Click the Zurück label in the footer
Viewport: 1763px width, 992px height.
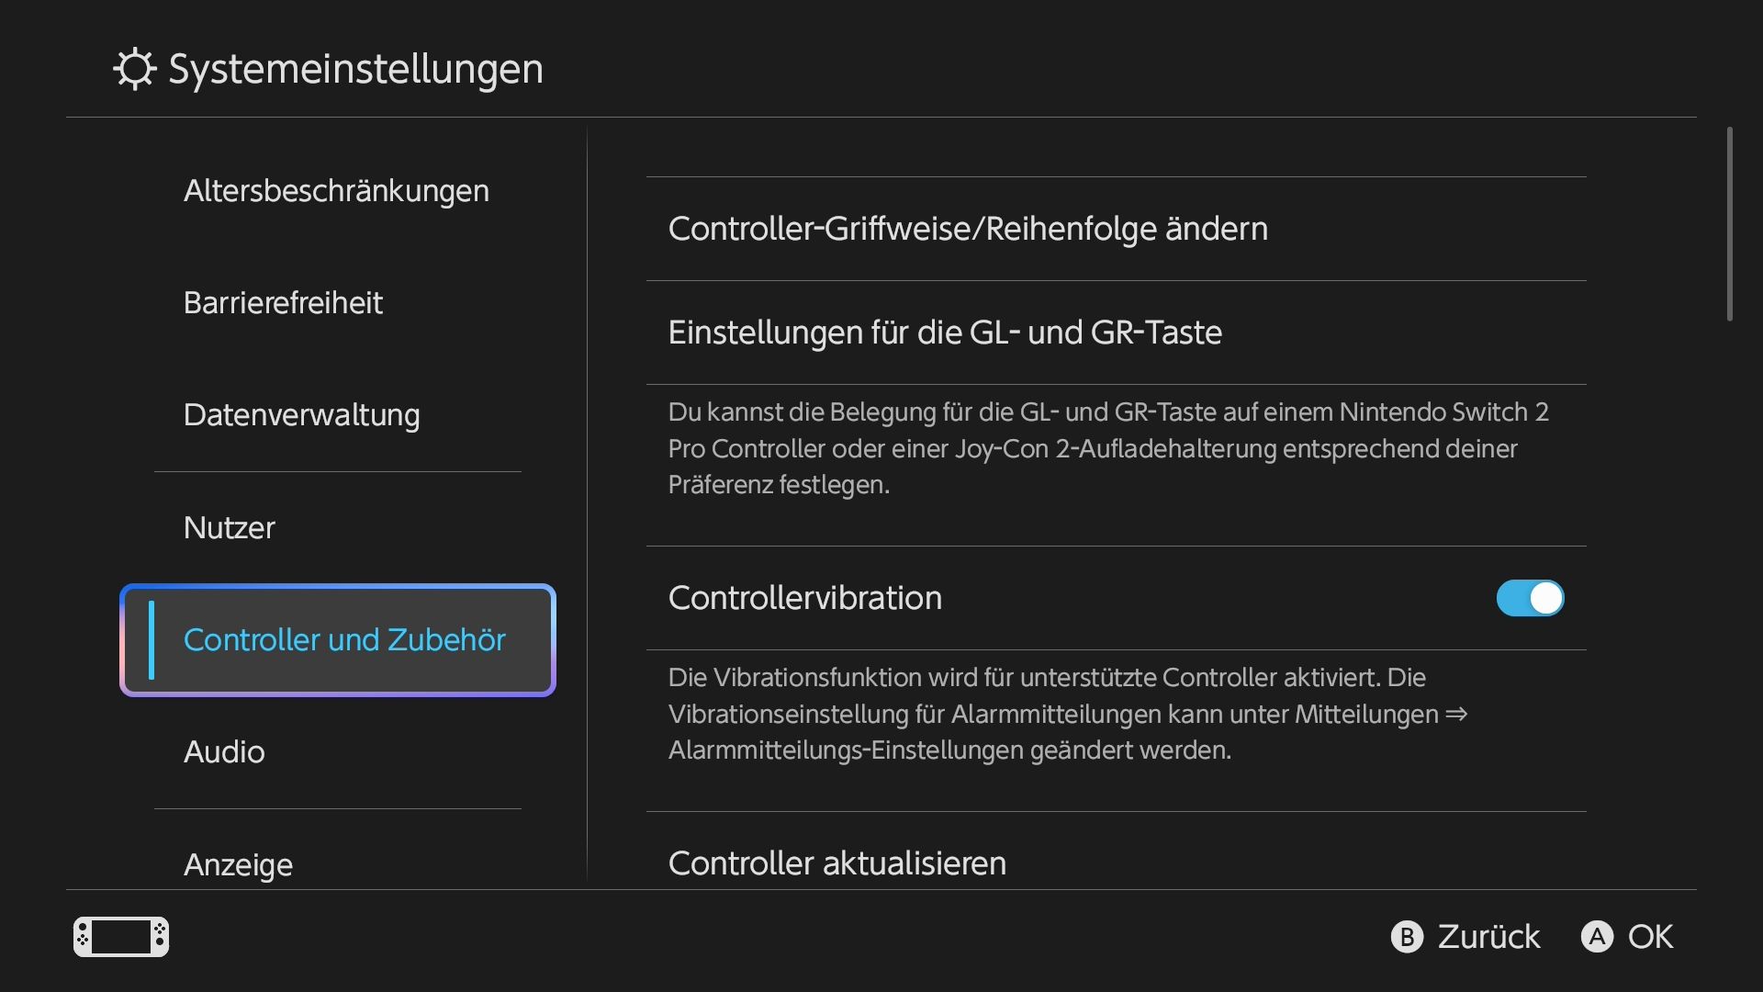[x=1488, y=937]
